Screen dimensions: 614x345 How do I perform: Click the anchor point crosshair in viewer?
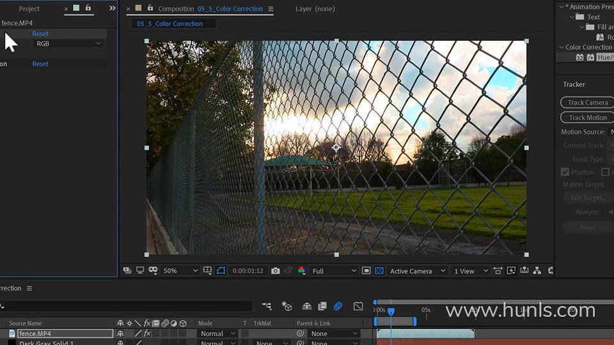click(x=336, y=148)
